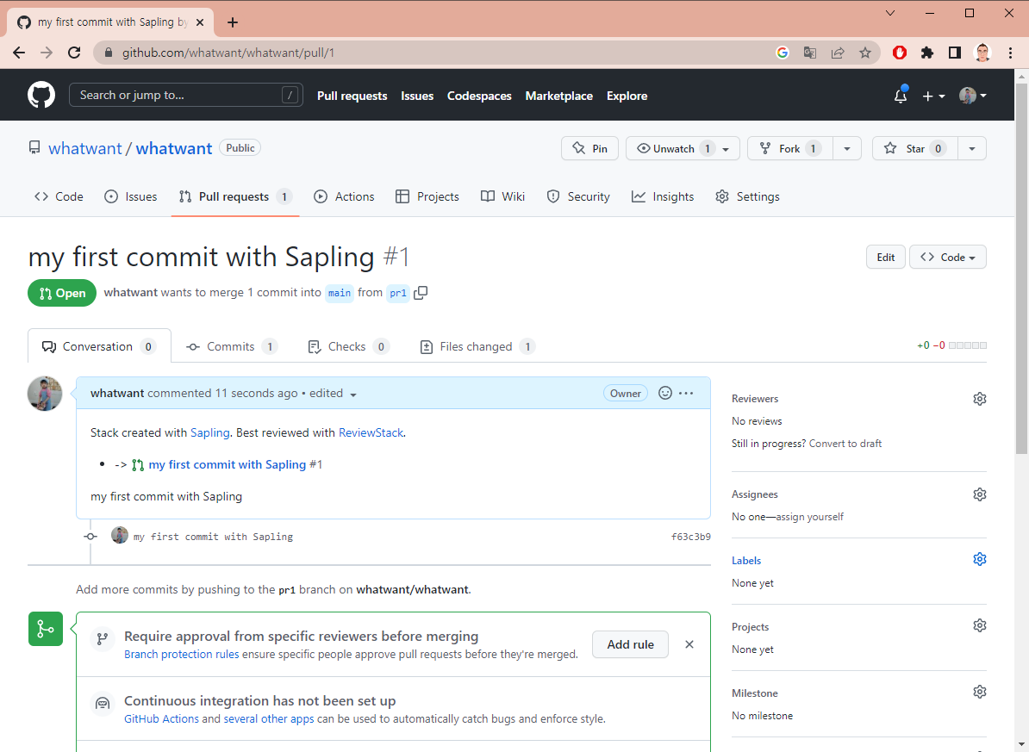The image size is (1029, 752).
Task: Add an emoji reaction to the comment
Action: tap(664, 393)
